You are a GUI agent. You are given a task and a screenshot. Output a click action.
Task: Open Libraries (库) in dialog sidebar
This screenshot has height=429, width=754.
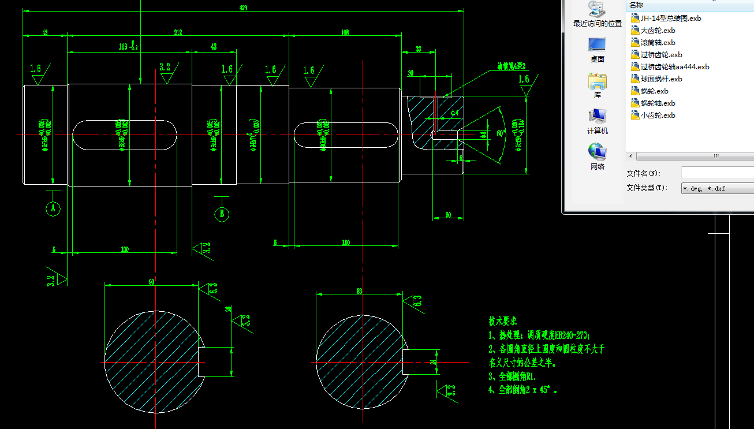(x=597, y=86)
